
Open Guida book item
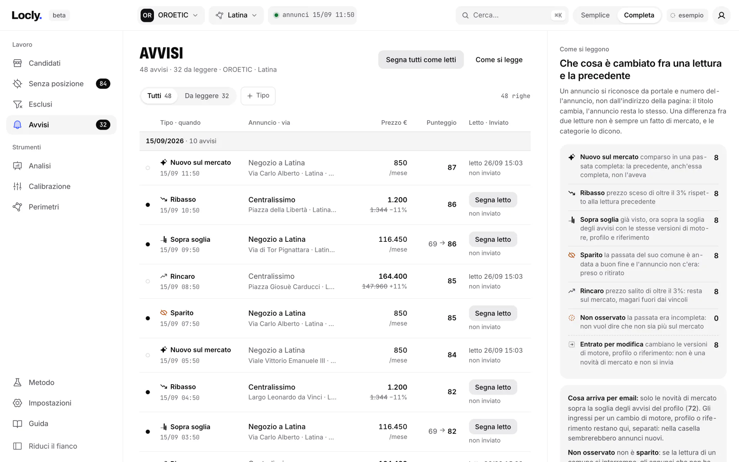(61, 423)
